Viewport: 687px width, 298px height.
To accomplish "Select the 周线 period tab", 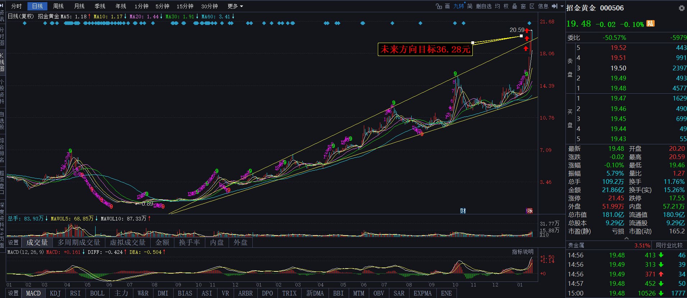I will click(x=58, y=6).
